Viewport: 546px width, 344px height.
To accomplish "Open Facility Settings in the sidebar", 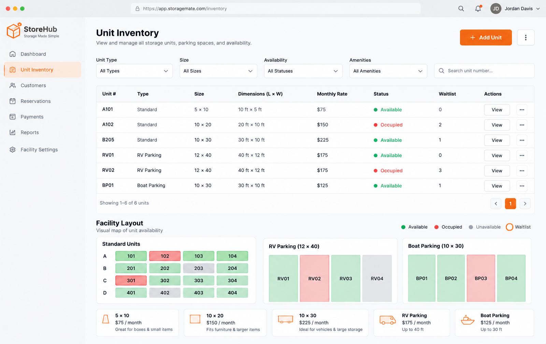I will (x=43, y=149).
